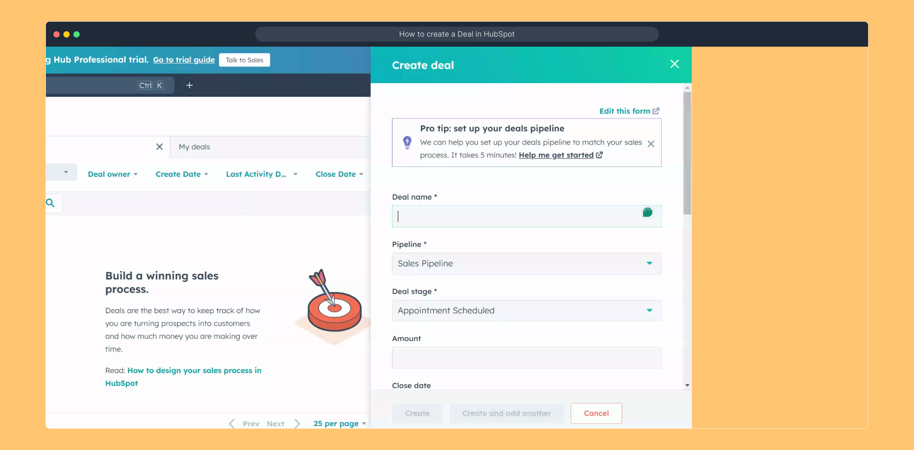Screen dimensions: 914x450
Task: Expand the Close Date filter
Action: (339, 174)
